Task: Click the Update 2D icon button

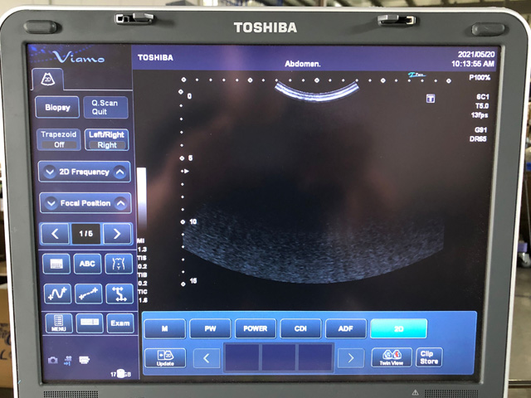Action: 165,358
